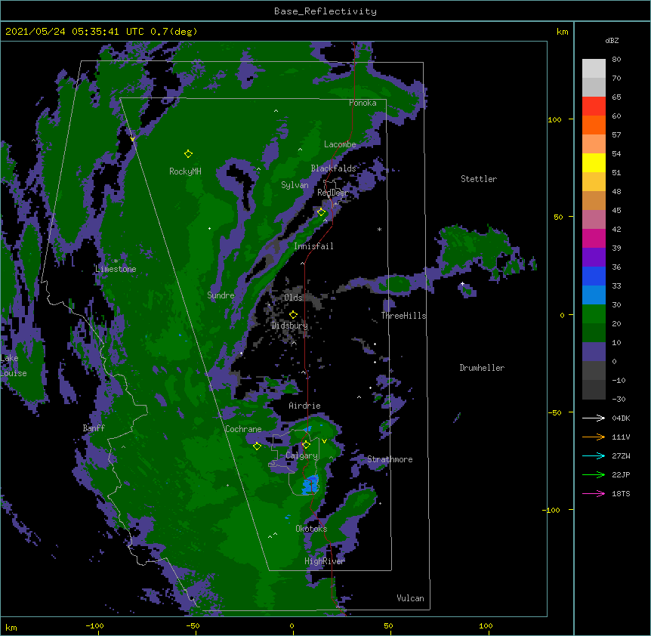Click the RedDeer city label

(333, 193)
